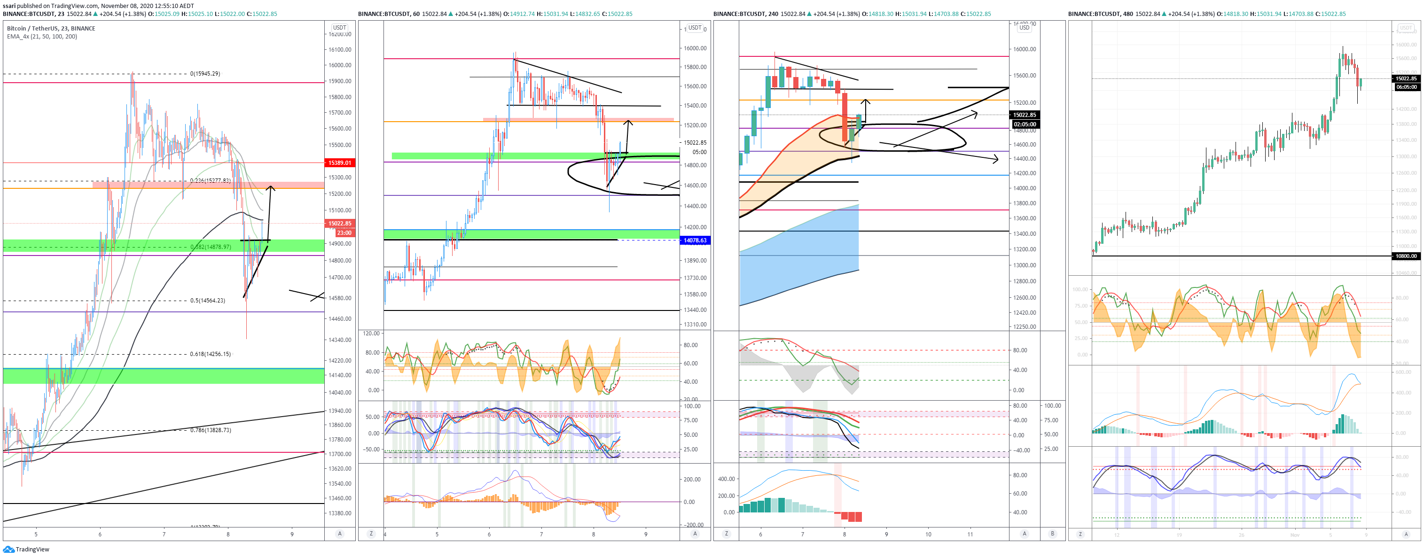
Task: Toggle auto-scale A button on 240-minute chart
Action: point(1025,534)
